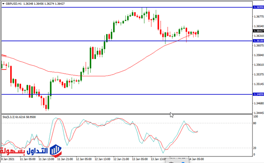Click the 13 Jan 05:00 time label
Viewport: 264px width, 163px height.
[140, 159]
